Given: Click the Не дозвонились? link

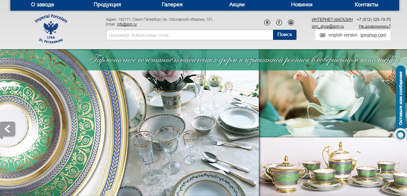Looking at the screenshot, I should [x=375, y=26].
